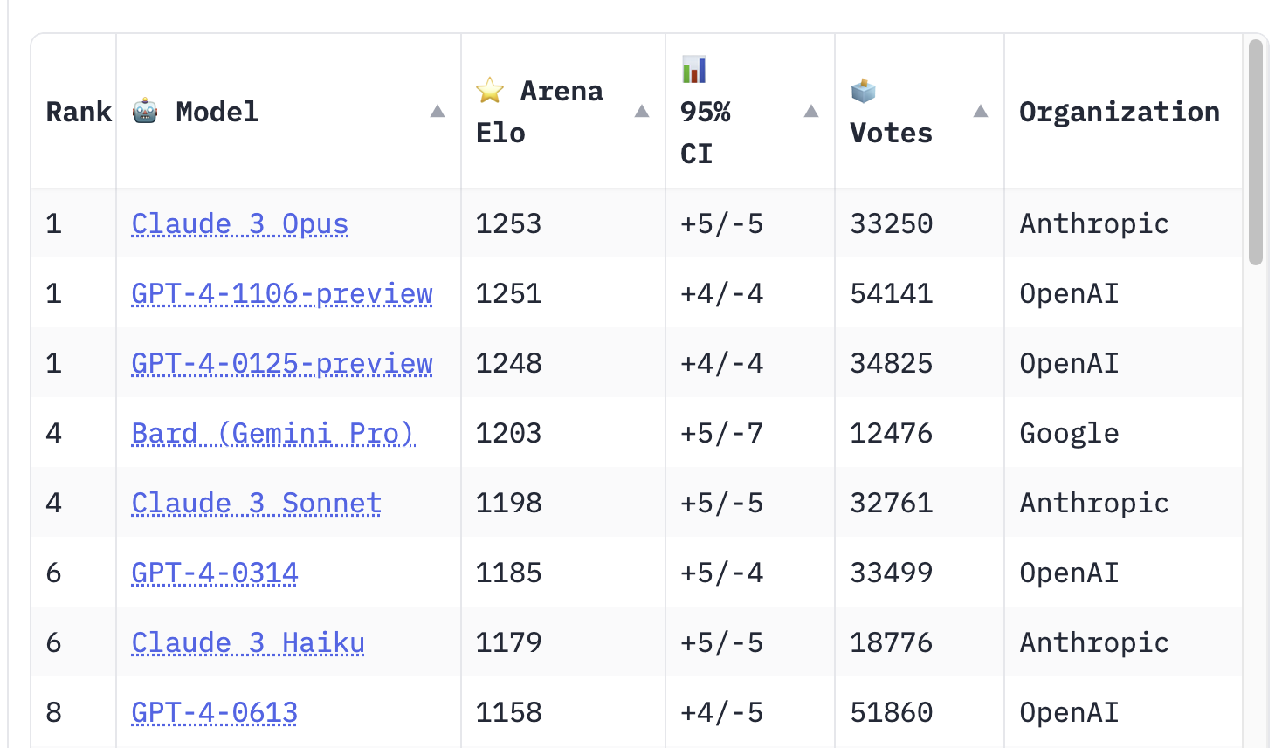Open the GPT-4-0314 model link

pyautogui.click(x=215, y=573)
